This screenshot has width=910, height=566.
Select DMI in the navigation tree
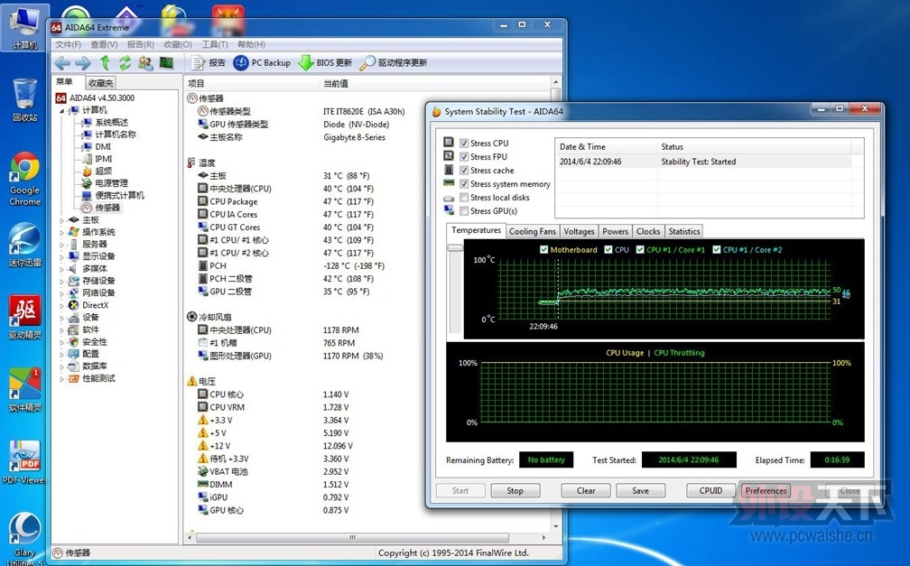pos(103,147)
